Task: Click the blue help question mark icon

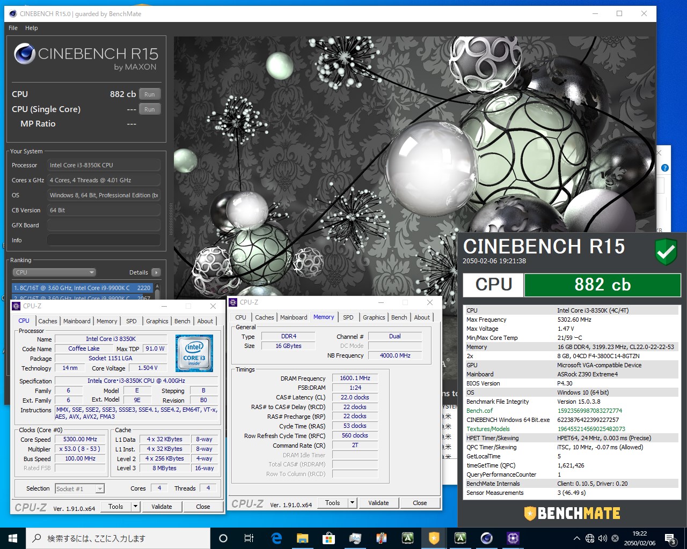Action: [x=665, y=168]
